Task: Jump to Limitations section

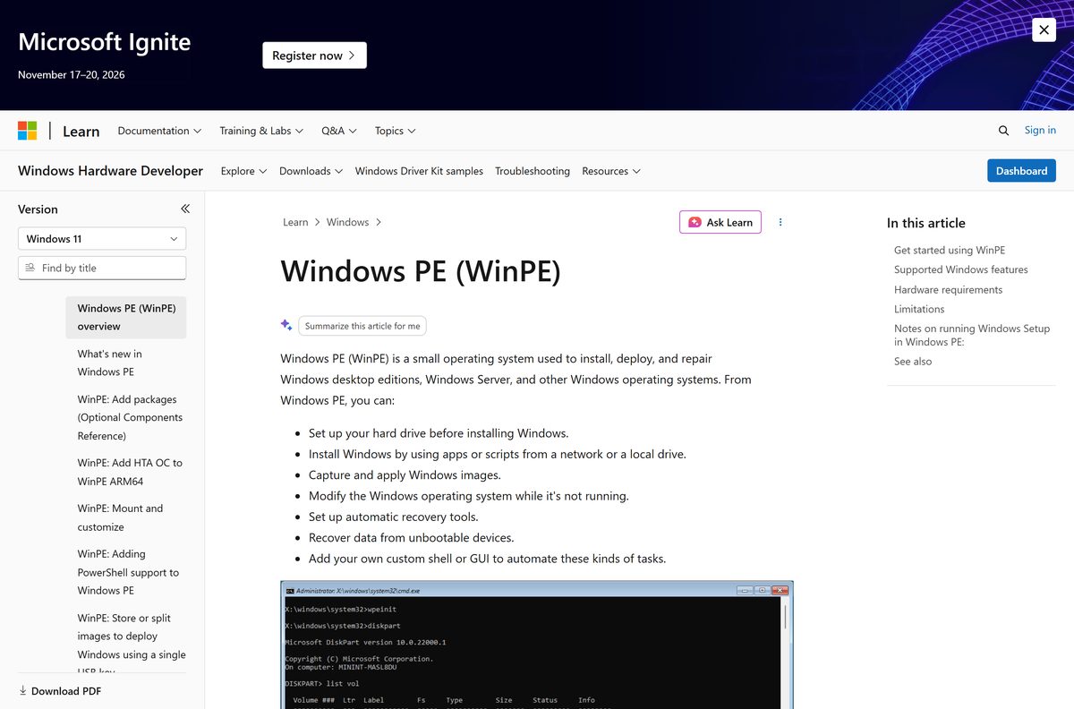Action: click(919, 309)
